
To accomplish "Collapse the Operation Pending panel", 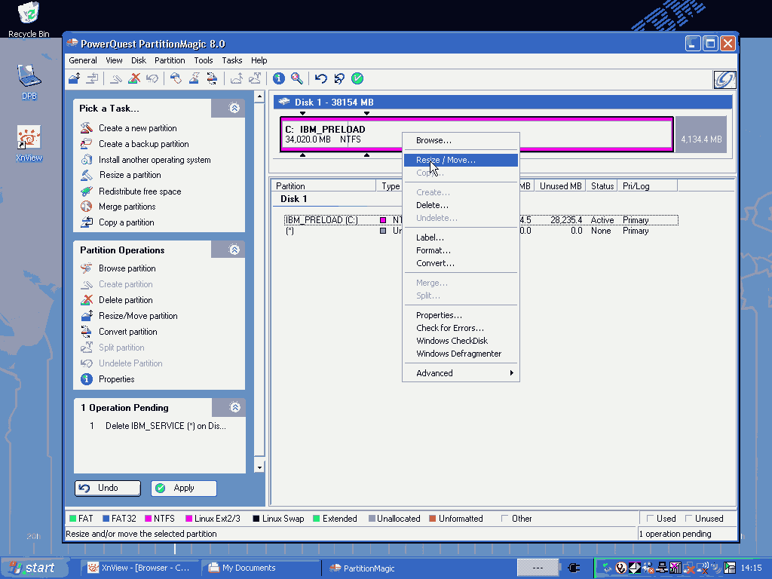I will (x=234, y=408).
